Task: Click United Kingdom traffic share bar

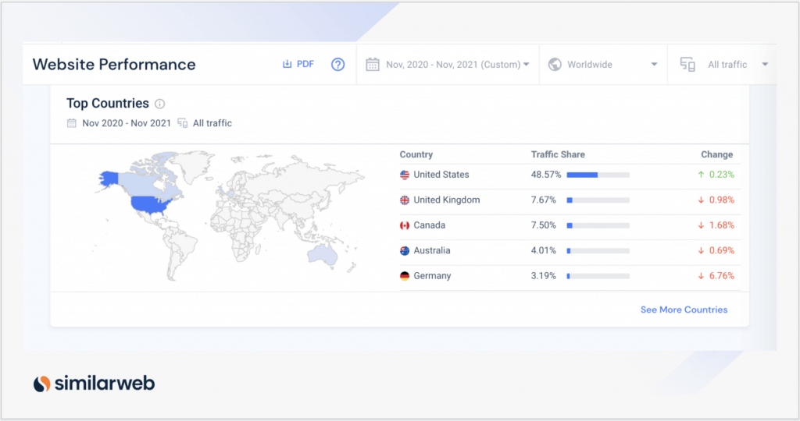Action: pyautogui.click(x=598, y=200)
